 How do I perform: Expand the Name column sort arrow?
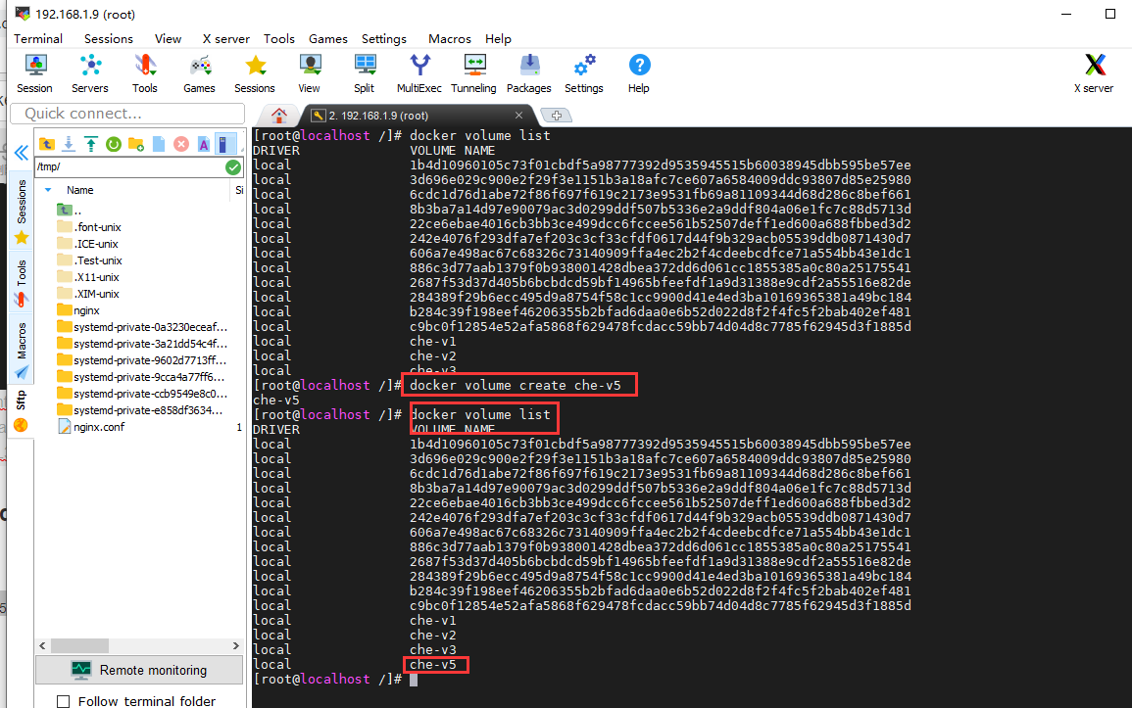click(x=48, y=190)
